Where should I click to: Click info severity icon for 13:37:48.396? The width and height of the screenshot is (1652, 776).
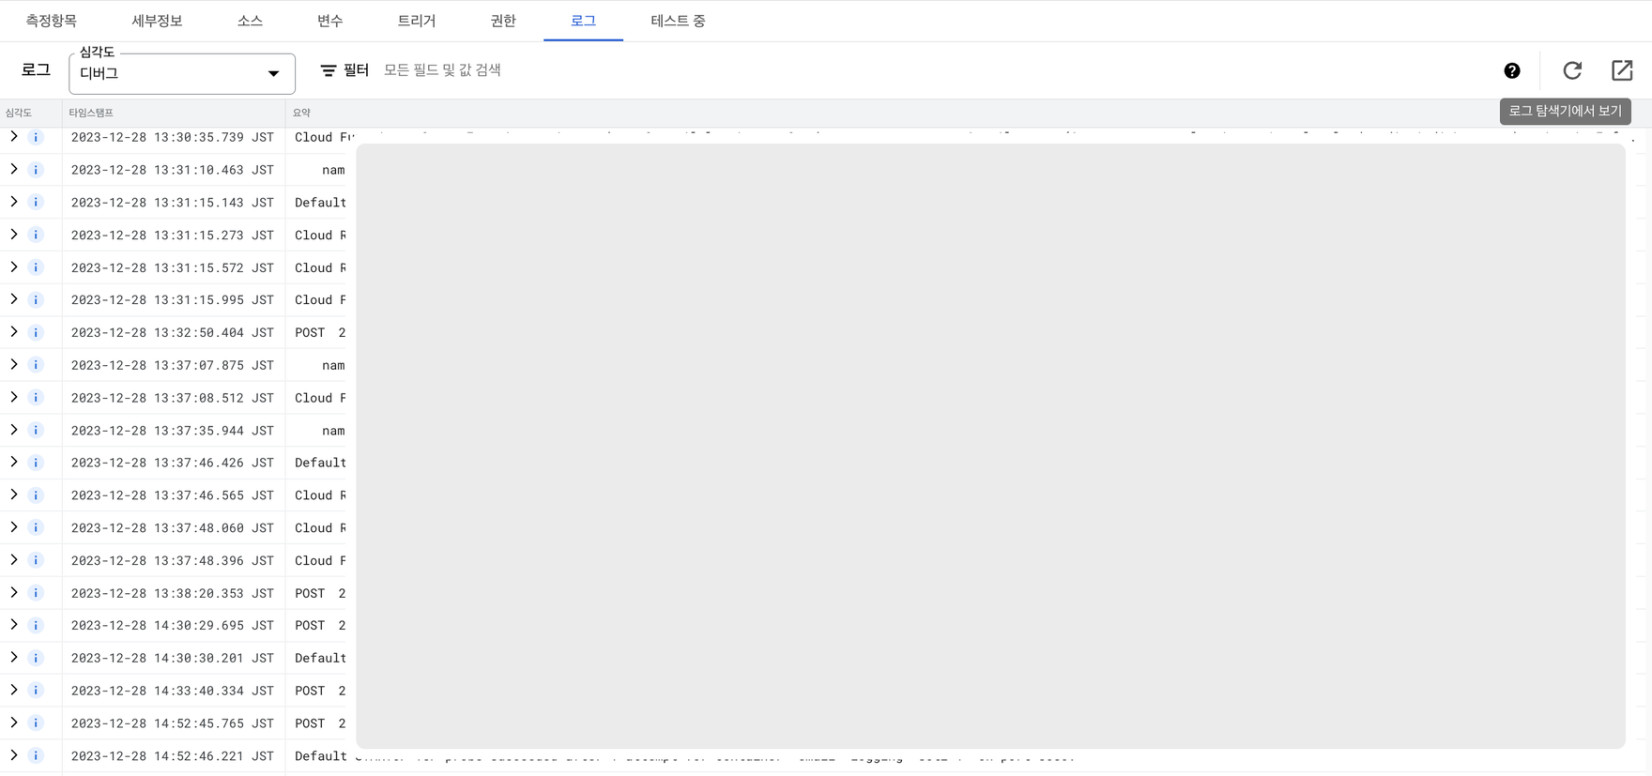click(x=36, y=560)
